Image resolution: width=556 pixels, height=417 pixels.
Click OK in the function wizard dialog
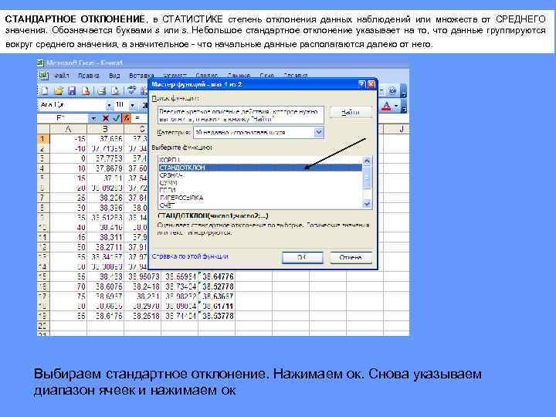303,257
